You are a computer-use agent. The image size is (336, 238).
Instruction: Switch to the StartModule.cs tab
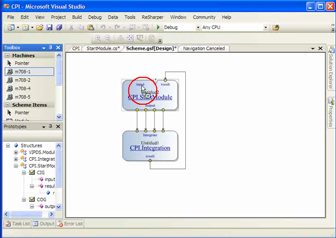point(103,48)
